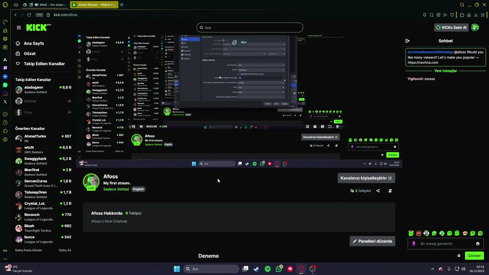Click the user icon beside the share icon
This screenshot has width=489, height=275.
coord(390,191)
